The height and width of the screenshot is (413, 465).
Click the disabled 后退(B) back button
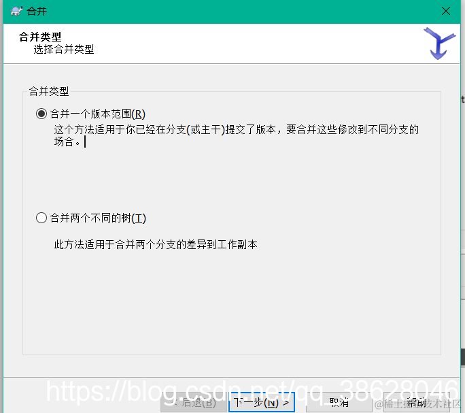click(194, 403)
